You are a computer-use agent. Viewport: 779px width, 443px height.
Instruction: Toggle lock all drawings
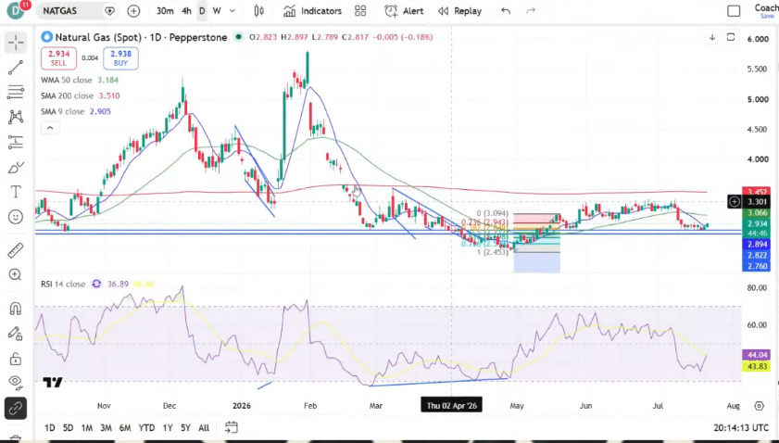[16, 358]
